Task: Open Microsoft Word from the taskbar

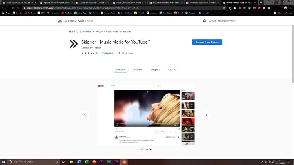Action: click(x=79, y=162)
